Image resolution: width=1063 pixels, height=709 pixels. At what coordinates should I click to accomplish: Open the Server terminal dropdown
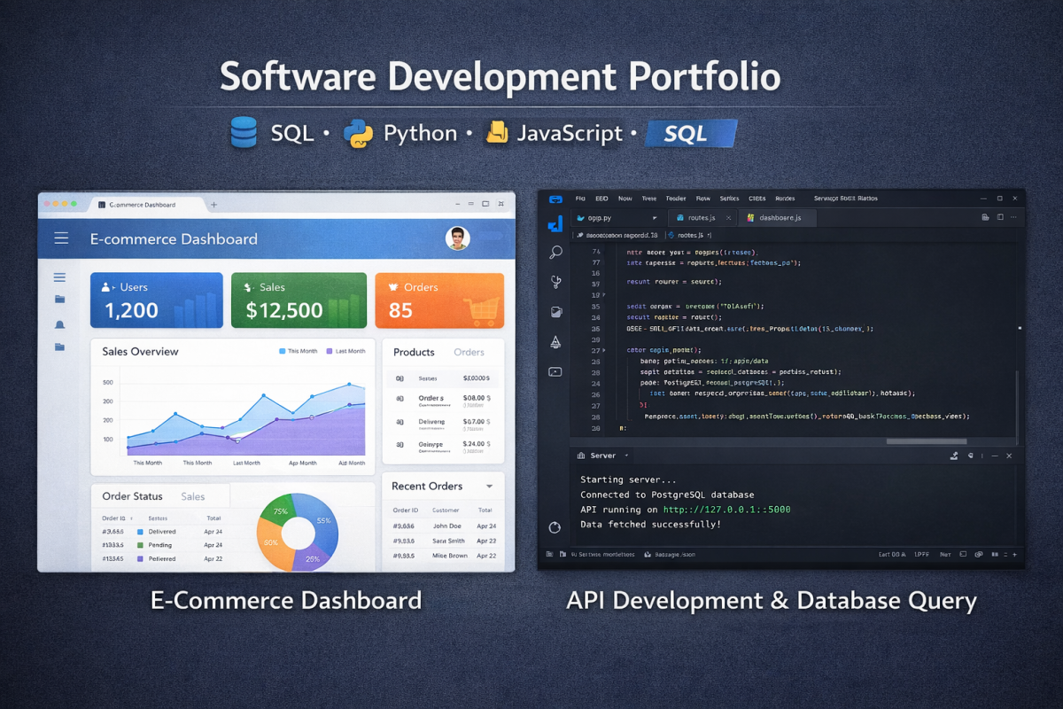coord(626,456)
